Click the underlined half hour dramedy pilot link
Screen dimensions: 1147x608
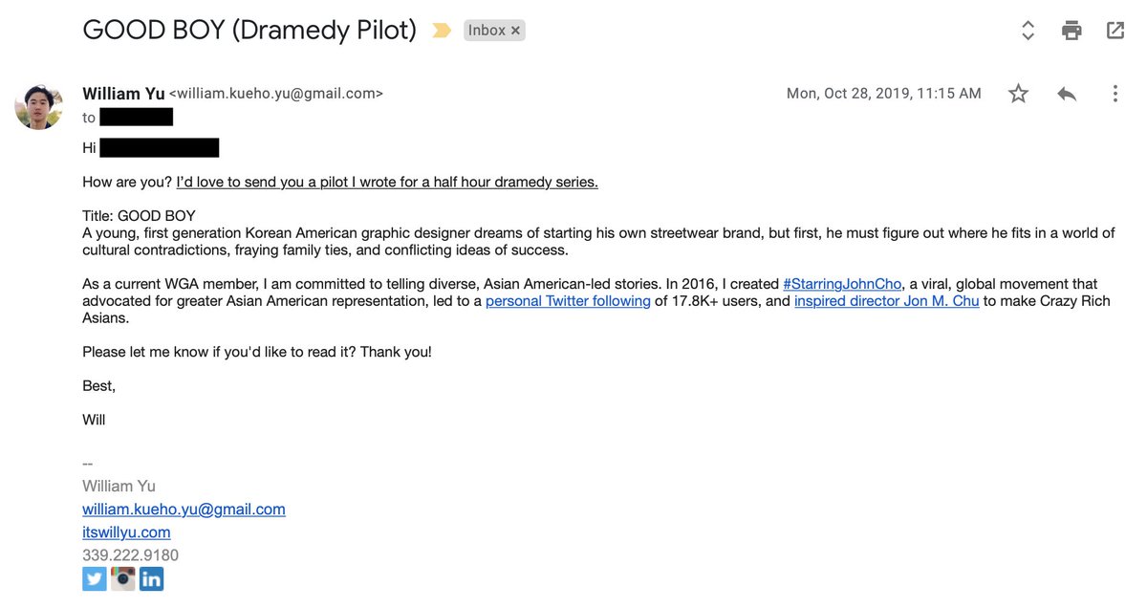pos(387,183)
